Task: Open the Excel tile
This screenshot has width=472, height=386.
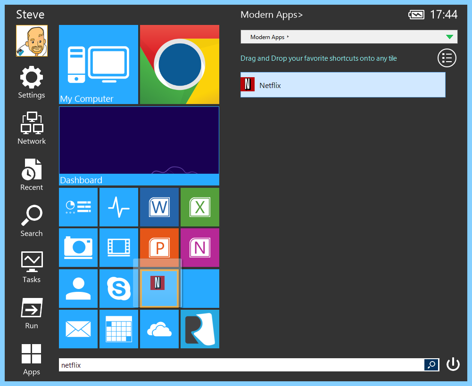Action: [200, 207]
